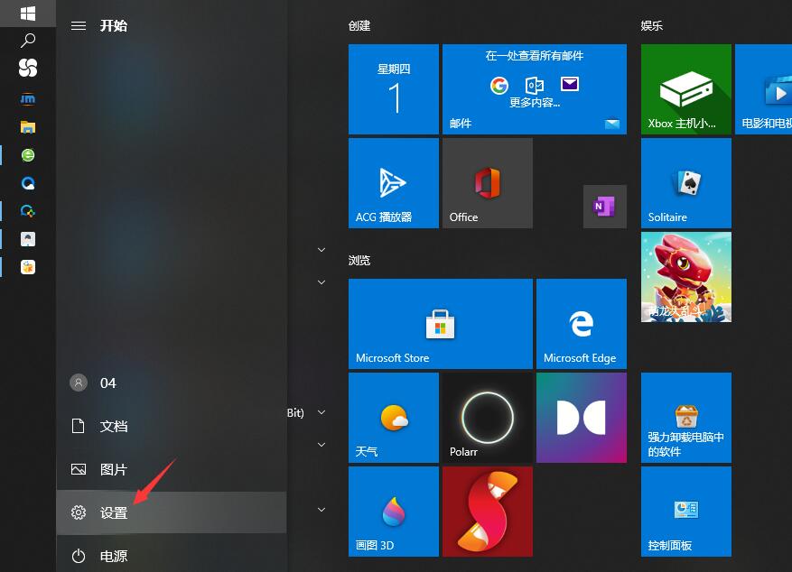
Task: Open the 电影和电视 tile
Action: coord(764,89)
